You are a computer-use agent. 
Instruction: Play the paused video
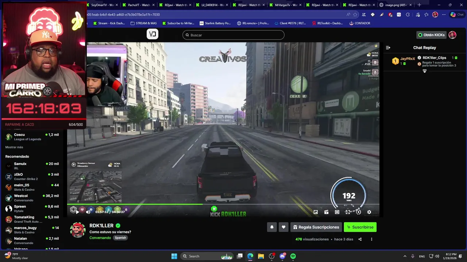[77, 212]
